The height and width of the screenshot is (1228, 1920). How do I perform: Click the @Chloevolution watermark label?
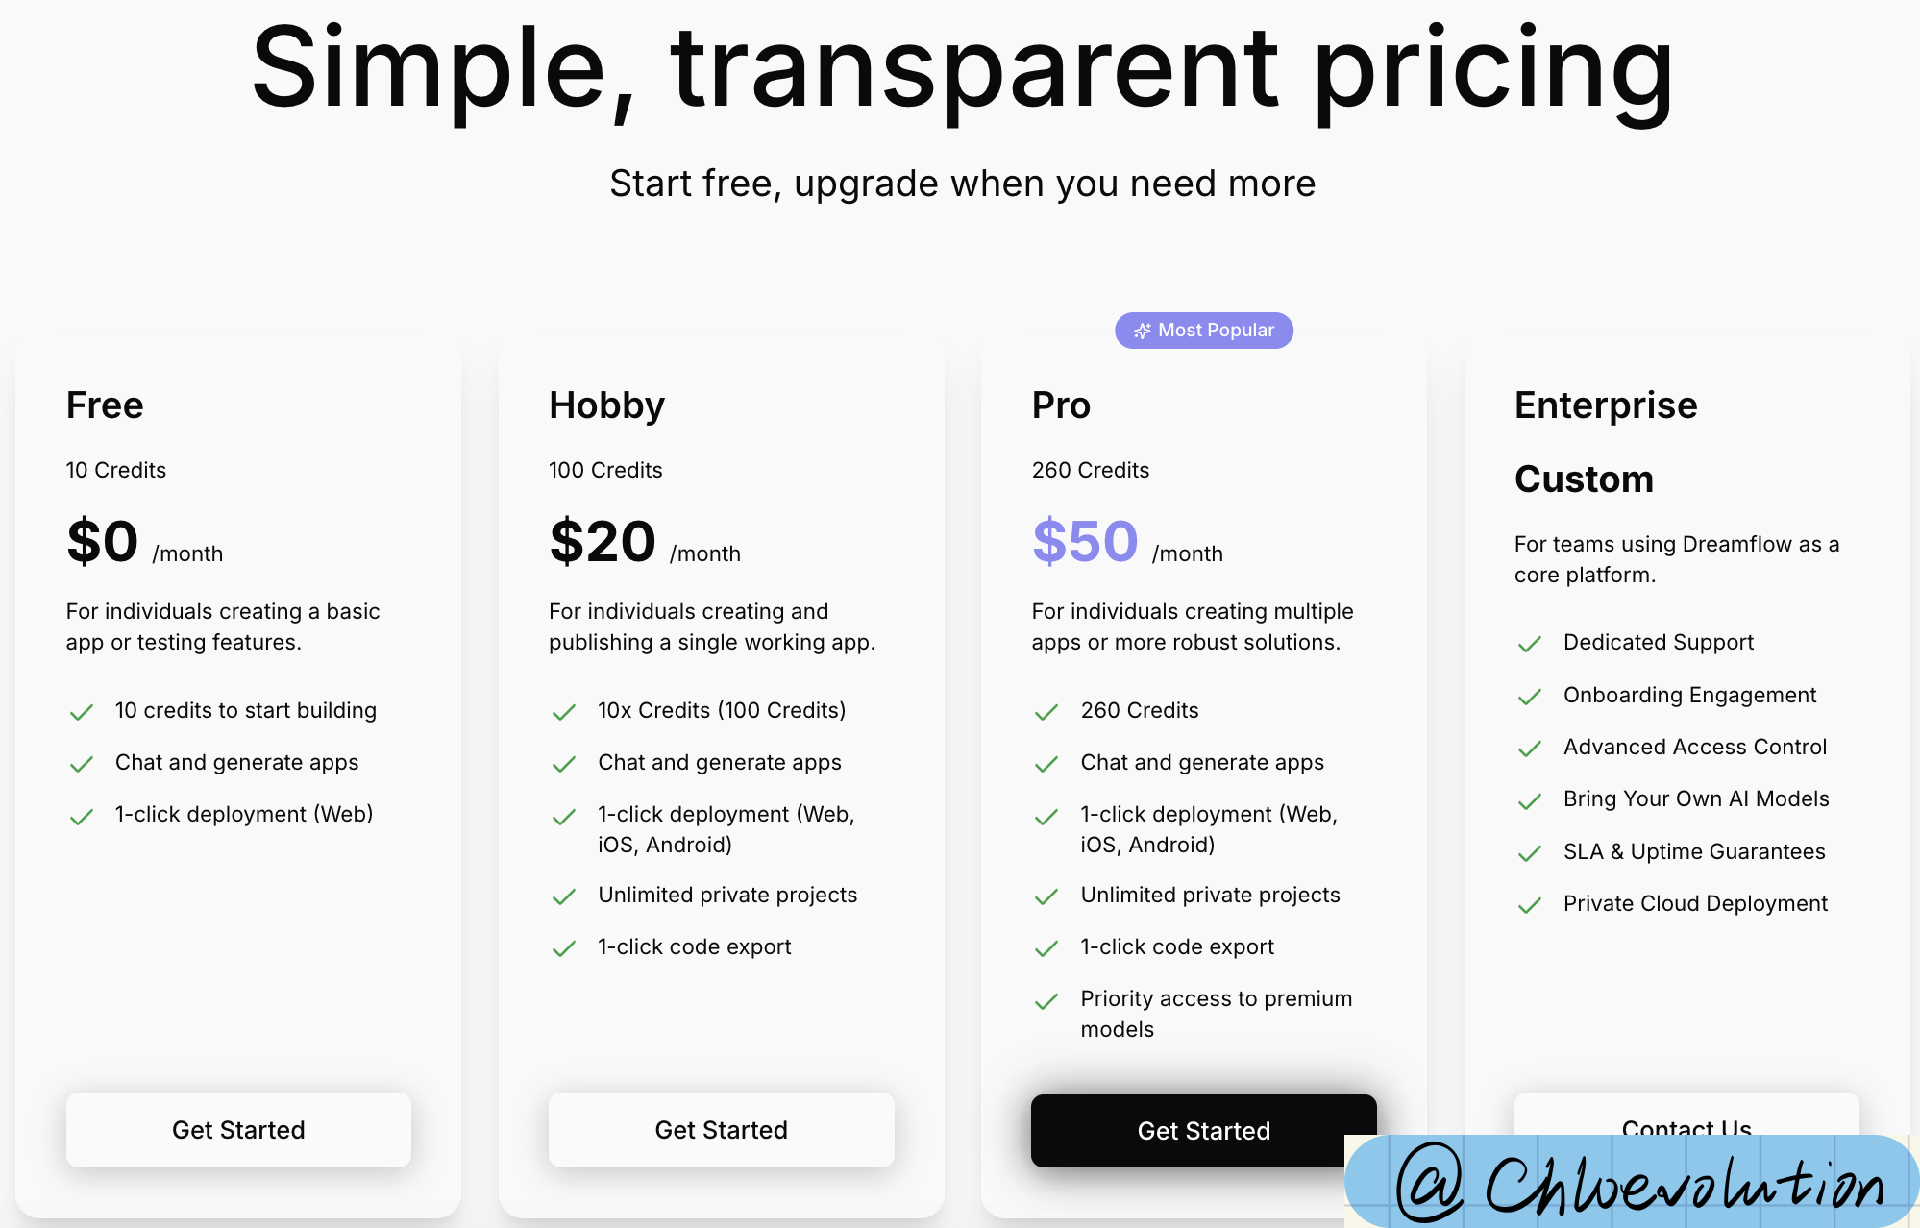(1632, 1182)
